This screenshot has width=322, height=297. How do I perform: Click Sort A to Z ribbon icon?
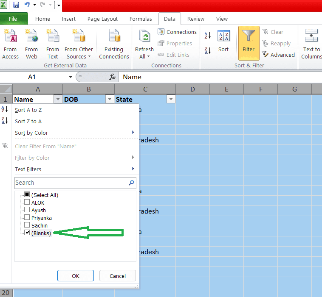tap(208, 36)
